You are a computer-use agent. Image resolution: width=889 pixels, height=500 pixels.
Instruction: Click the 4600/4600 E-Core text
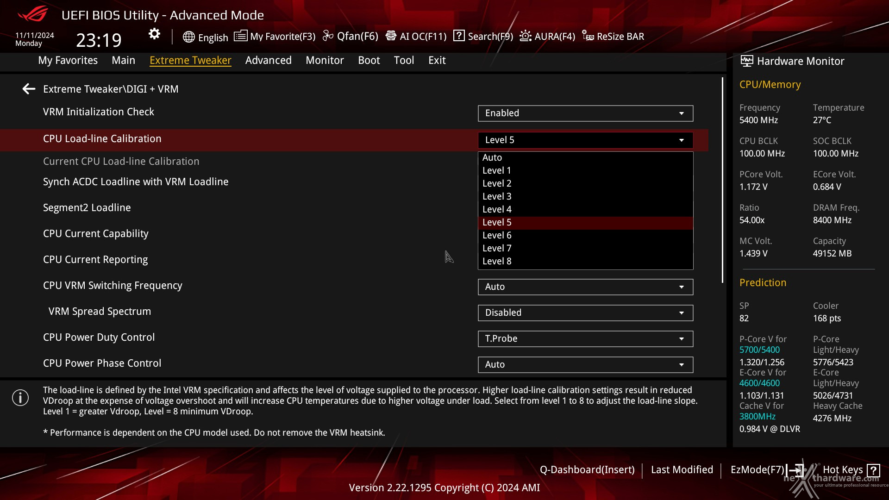click(759, 383)
